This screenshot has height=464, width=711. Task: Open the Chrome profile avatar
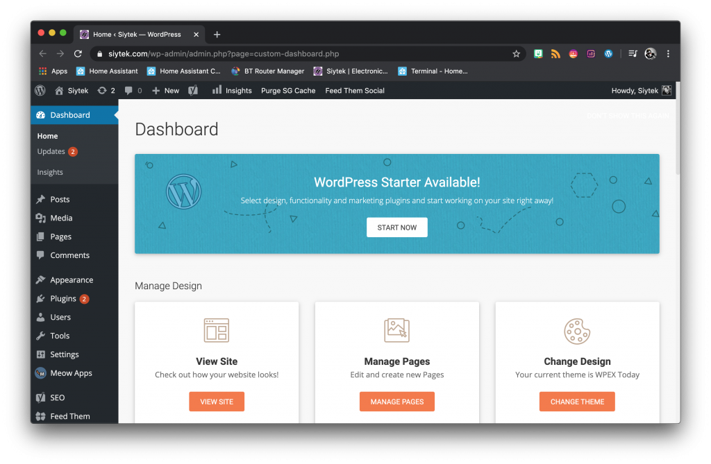(650, 54)
